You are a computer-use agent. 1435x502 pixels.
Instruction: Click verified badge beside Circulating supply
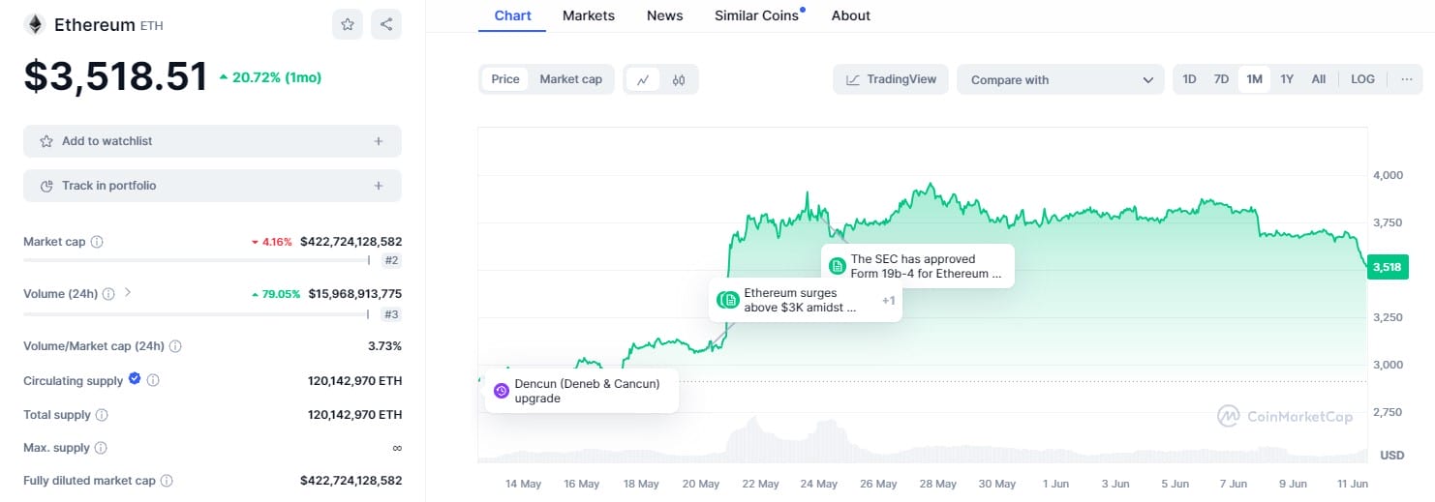(x=135, y=380)
